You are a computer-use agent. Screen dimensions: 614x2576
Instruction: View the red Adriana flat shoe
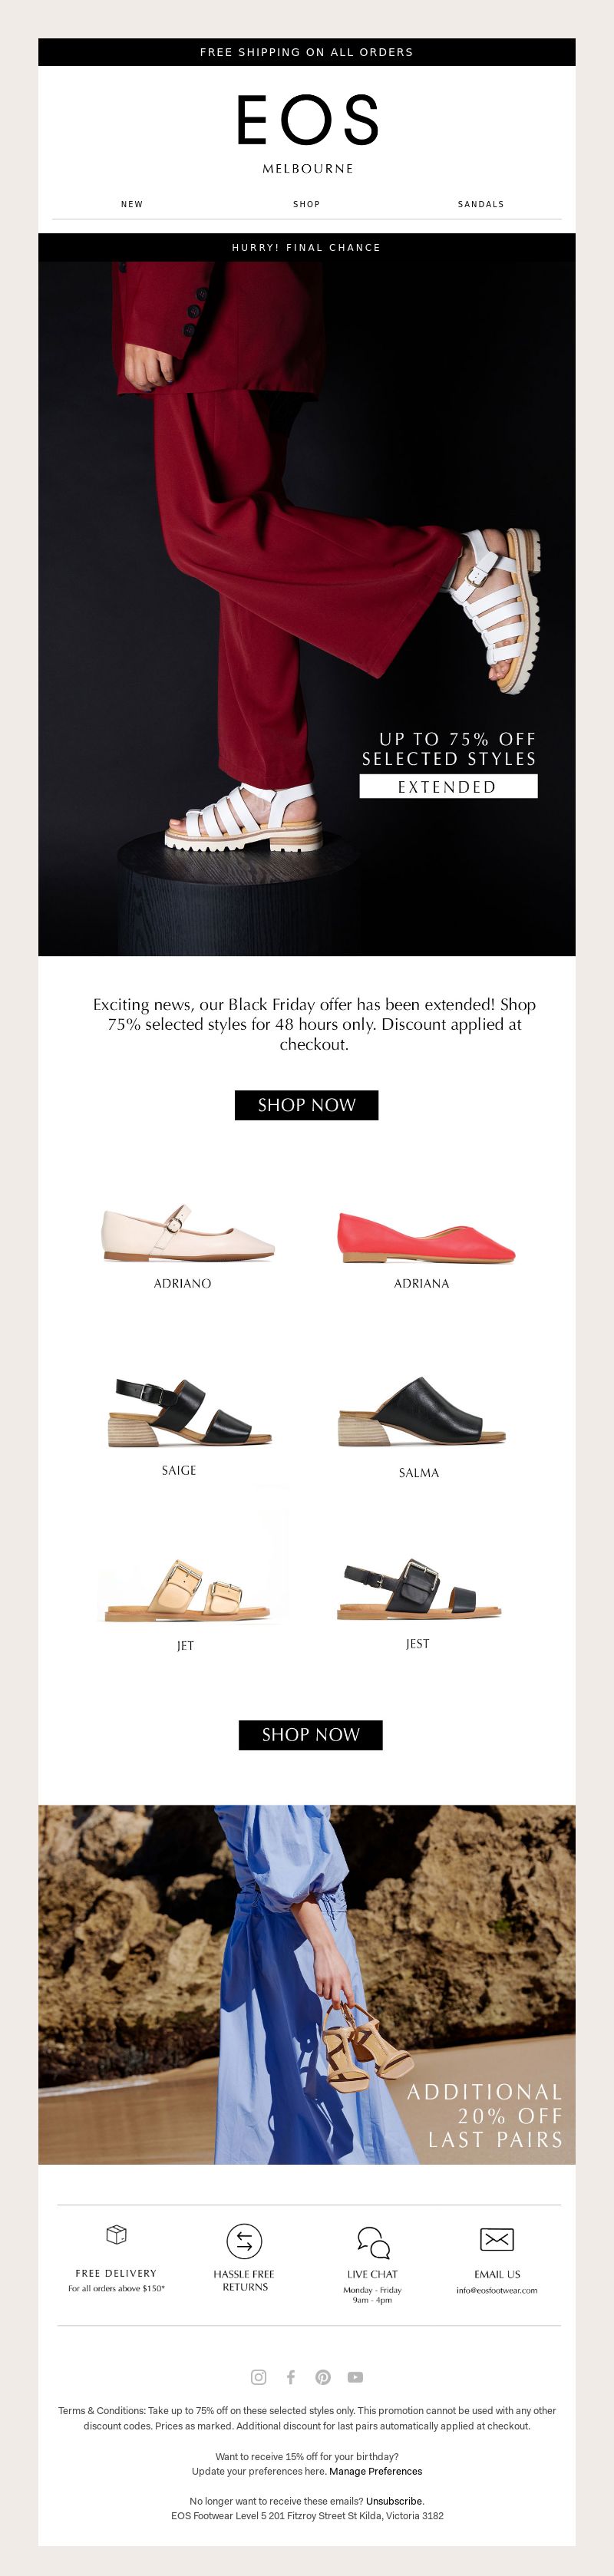point(425,1237)
